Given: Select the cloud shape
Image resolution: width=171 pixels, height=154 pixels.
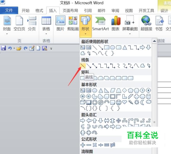Looking at the screenshot, I should (149, 102).
